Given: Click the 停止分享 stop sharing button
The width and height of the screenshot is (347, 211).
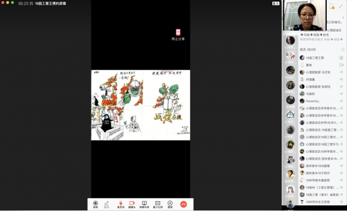Looking at the screenshot, I should coord(178,35).
